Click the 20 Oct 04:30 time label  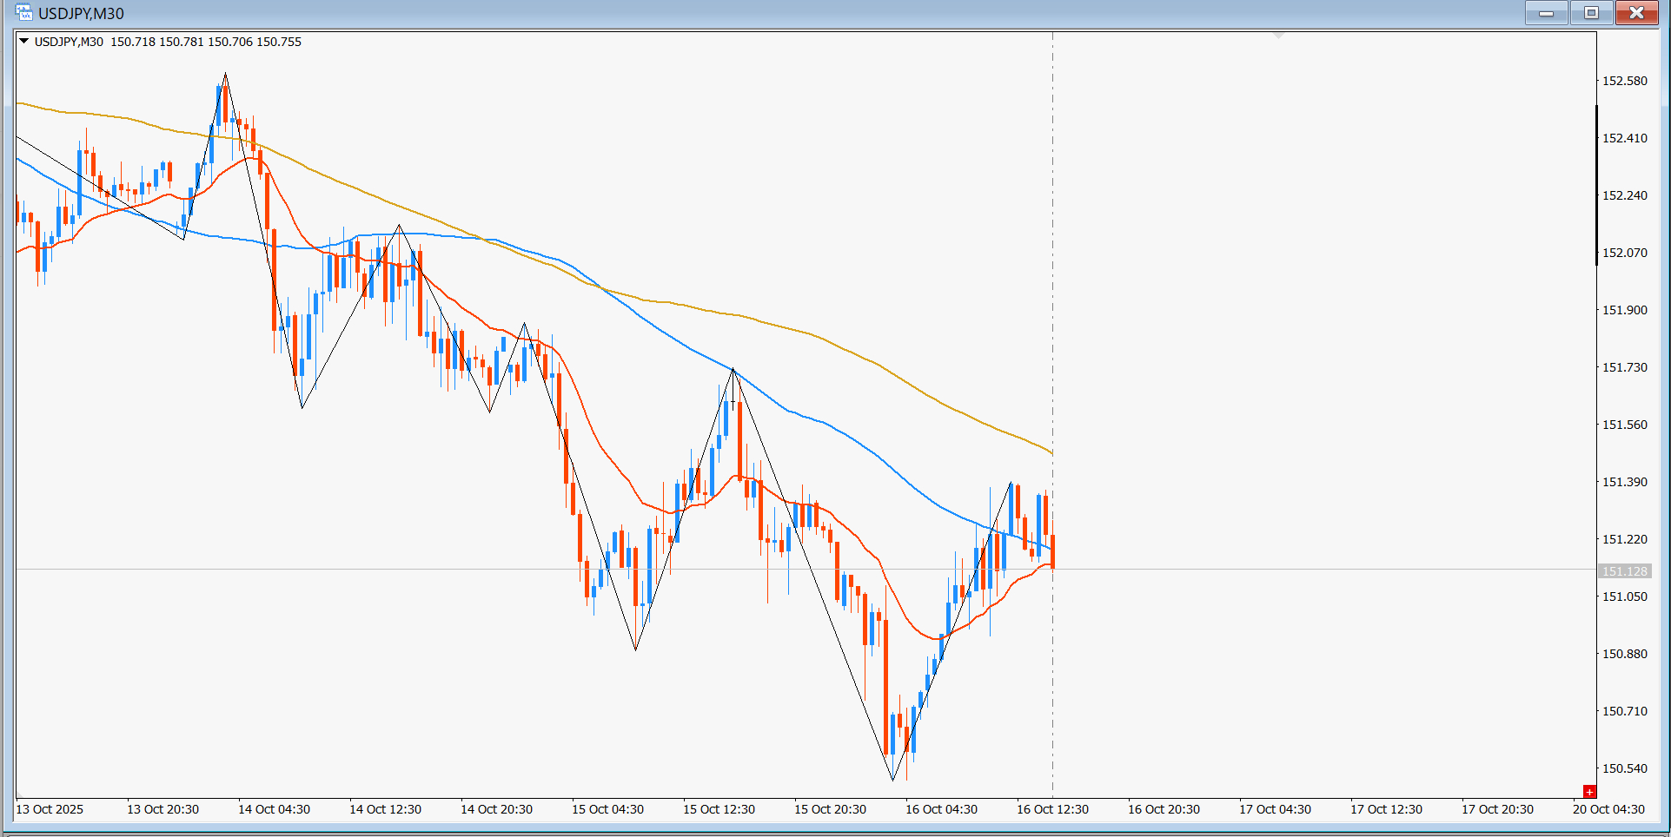point(1608,809)
